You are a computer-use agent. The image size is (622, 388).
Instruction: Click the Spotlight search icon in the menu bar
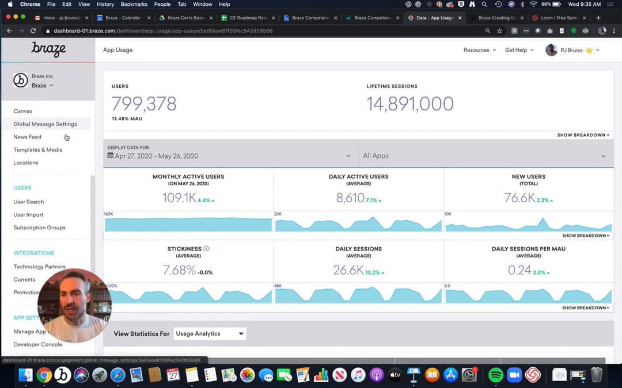coord(485,4)
